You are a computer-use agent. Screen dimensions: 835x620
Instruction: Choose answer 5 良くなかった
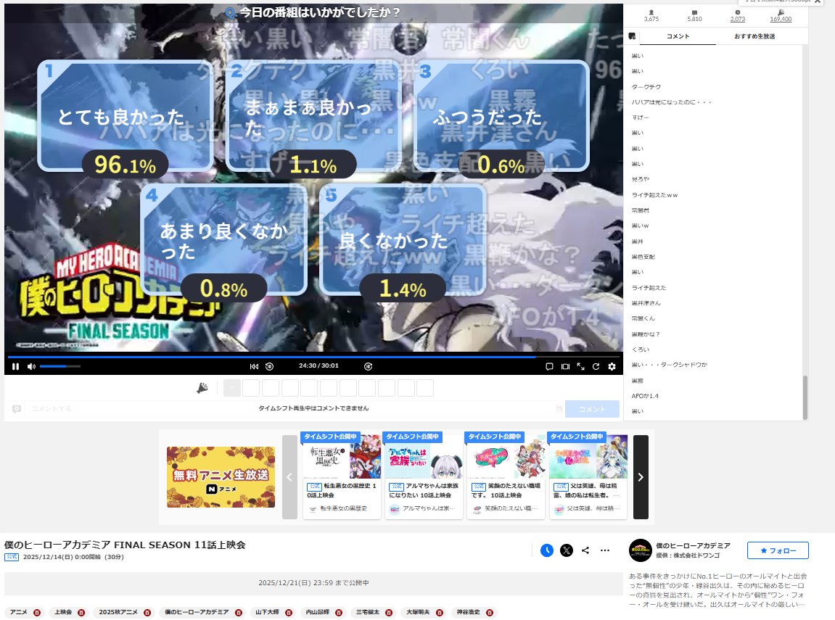tap(403, 239)
